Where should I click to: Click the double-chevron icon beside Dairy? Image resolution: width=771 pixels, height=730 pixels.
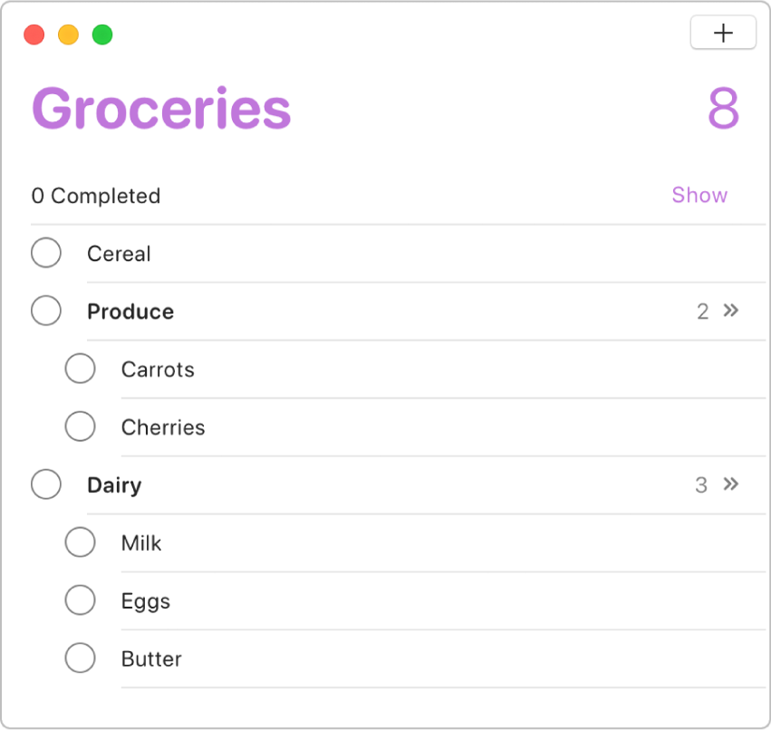coord(731,485)
